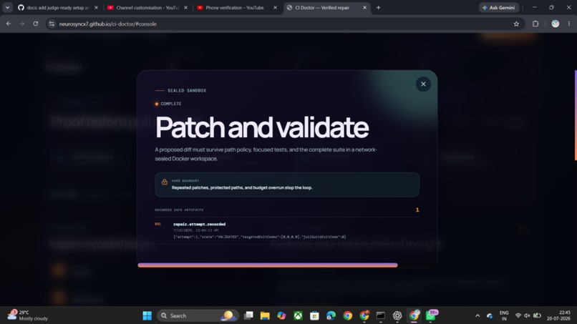Close the Patch and validate dialog
This screenshot has width=577, height=324.
tap(423, 84)
